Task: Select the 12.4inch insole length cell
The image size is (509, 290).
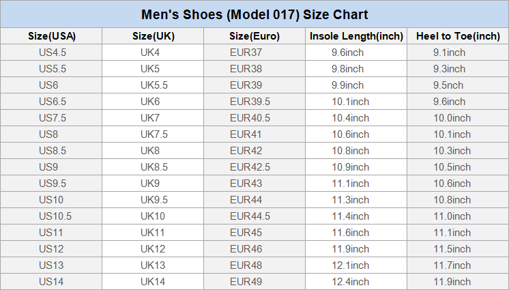Action: tap(351, 282)
